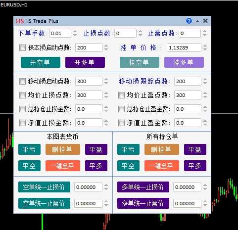Toggle the 移动损启动点数 checkbox
The width and height of the screenshot is (238, 230).
[22, 81]
